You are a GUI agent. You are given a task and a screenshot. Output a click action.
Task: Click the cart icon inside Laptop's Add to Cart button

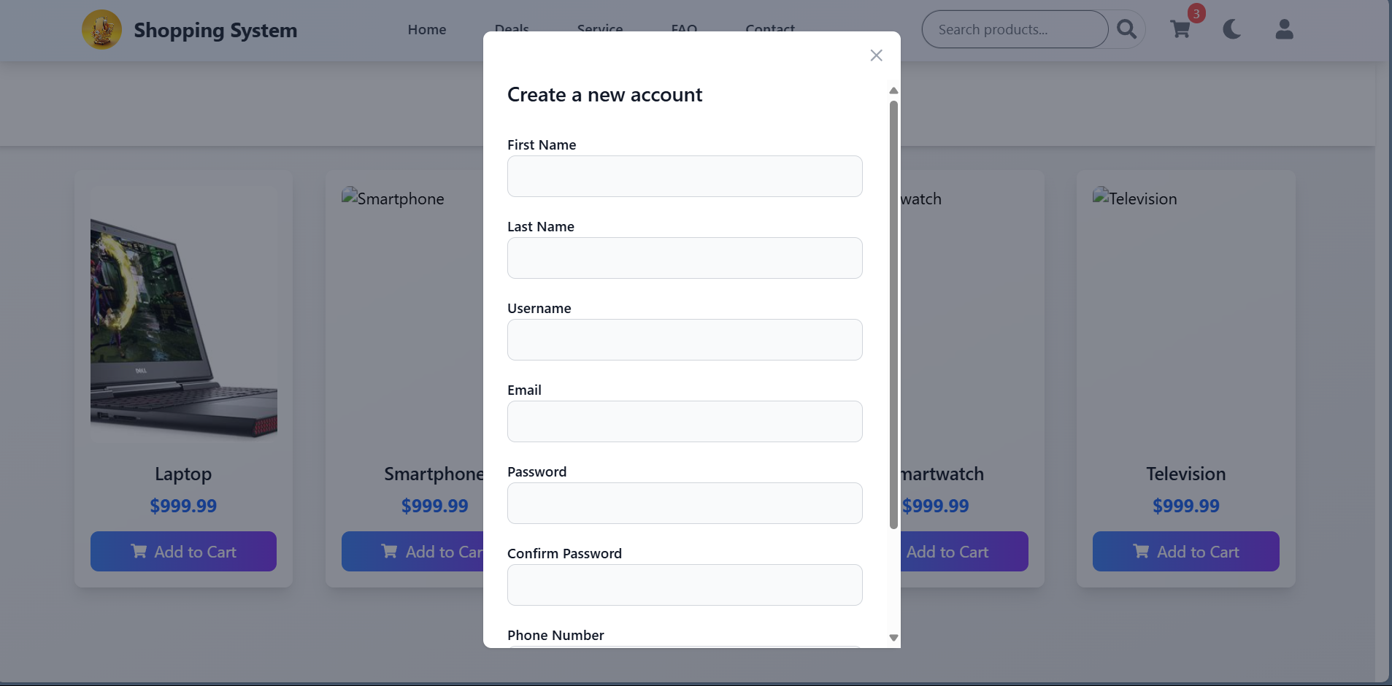point(139,551)
